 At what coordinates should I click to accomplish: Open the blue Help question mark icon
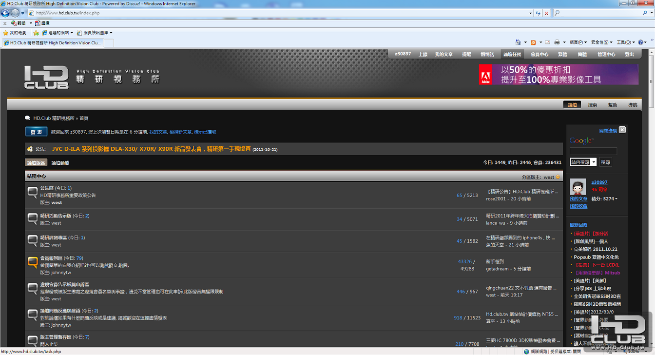tap(641, 42)
